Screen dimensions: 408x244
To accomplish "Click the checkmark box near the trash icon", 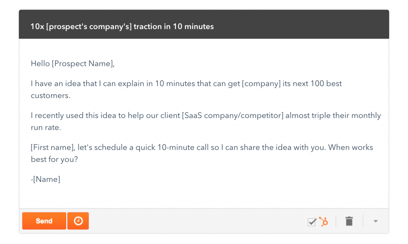I will point(312,222).
